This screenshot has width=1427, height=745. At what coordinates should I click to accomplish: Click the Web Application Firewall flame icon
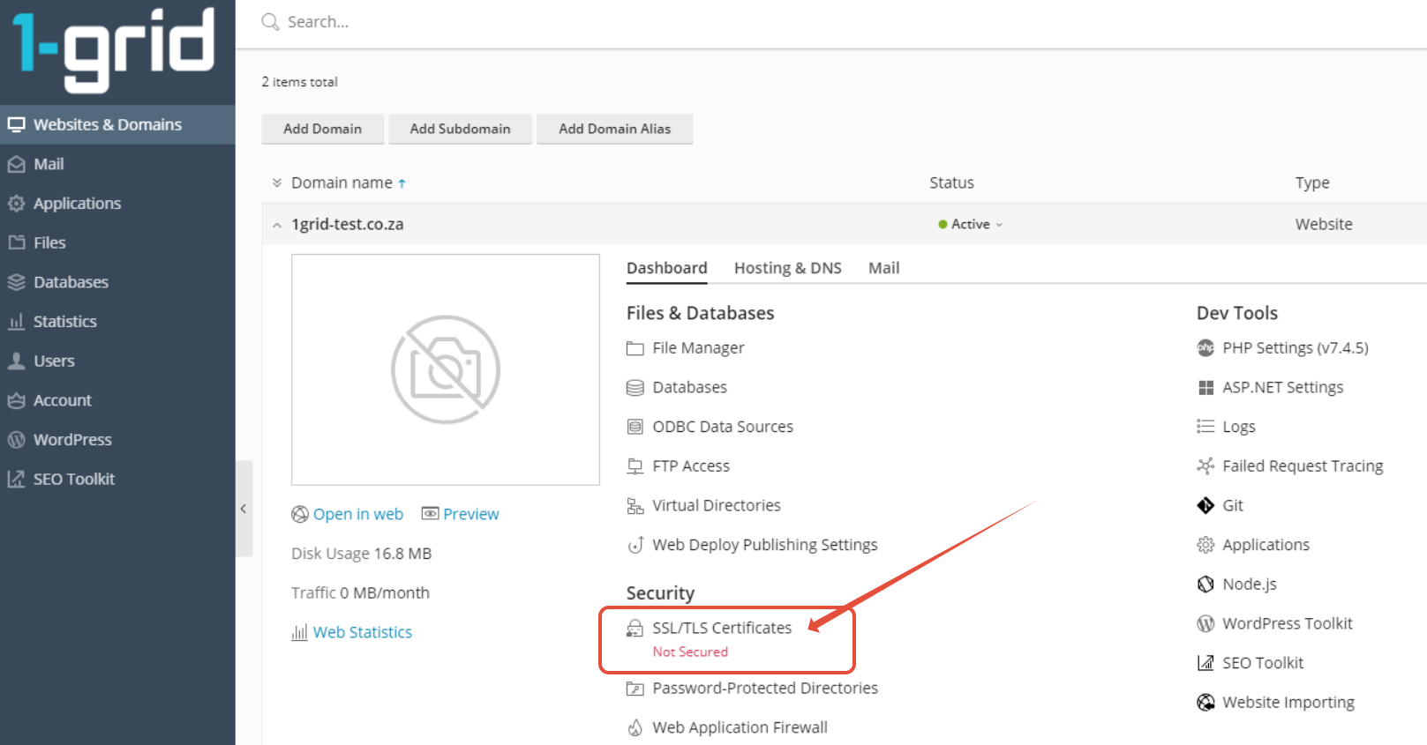coord(635,727)
